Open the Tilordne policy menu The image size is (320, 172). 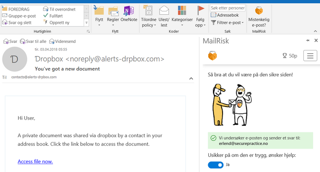[x=149, y=16]
